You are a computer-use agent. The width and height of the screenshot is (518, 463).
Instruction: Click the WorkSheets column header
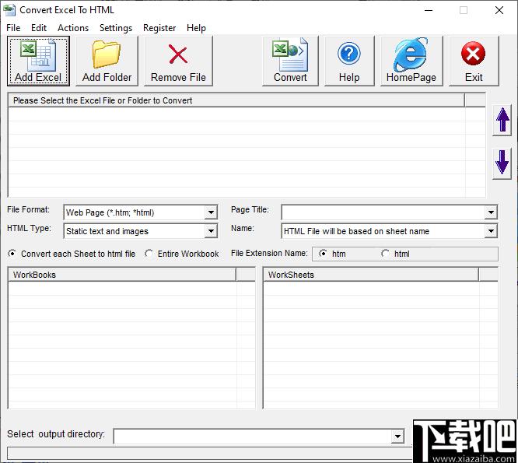click(x=371, y=275)
